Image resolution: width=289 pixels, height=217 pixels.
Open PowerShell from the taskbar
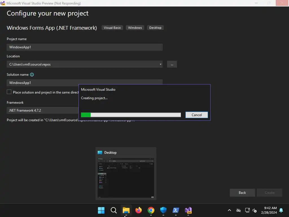point(176,210)
